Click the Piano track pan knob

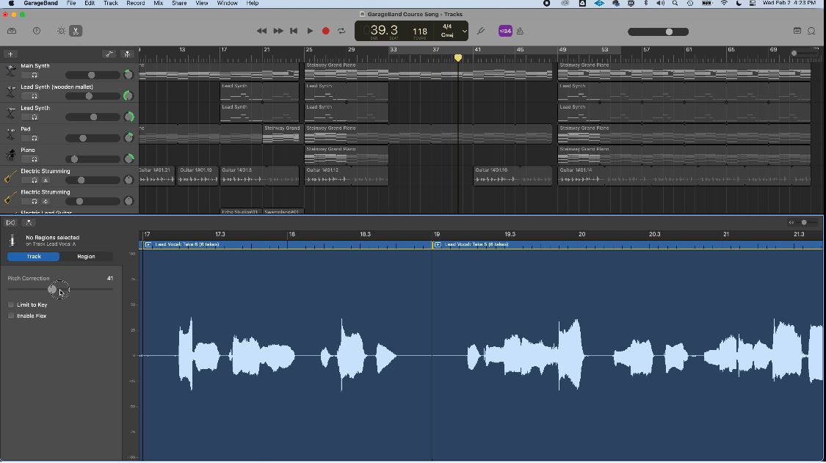tap(128, 158)
